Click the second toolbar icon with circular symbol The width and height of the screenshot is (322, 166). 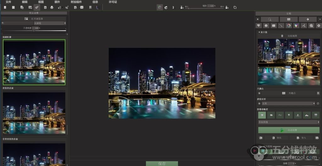pyautogui.click(x=13, y=7)
